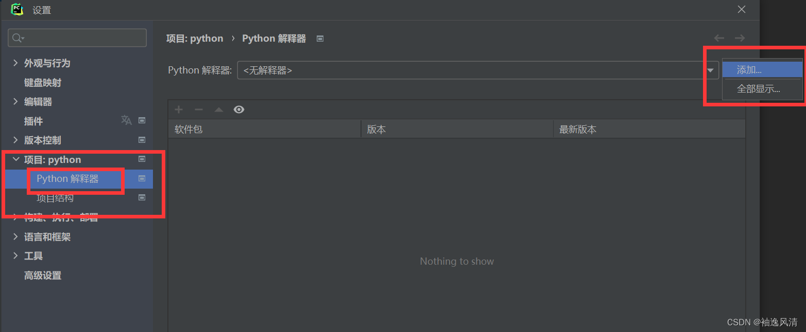
Task: Expand the 工具 section
Action: point(15,255)
